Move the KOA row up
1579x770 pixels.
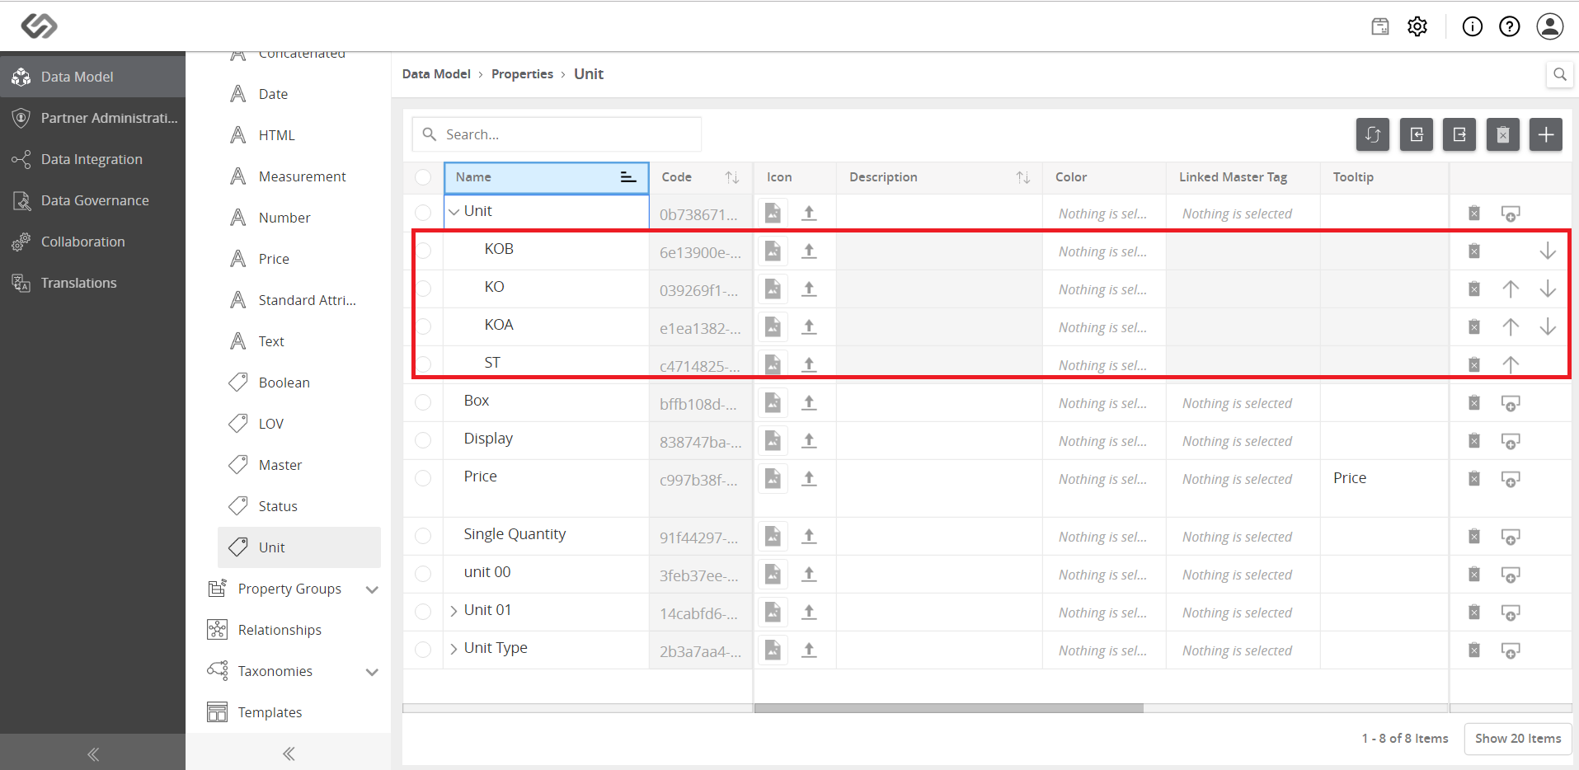(x=1511, y=326)
